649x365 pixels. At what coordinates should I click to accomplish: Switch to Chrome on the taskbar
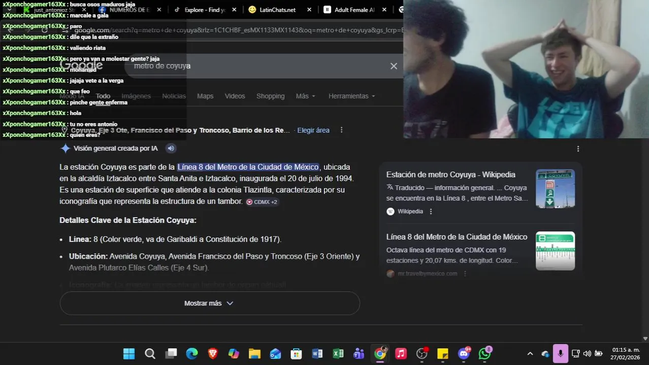pos(380,353)
